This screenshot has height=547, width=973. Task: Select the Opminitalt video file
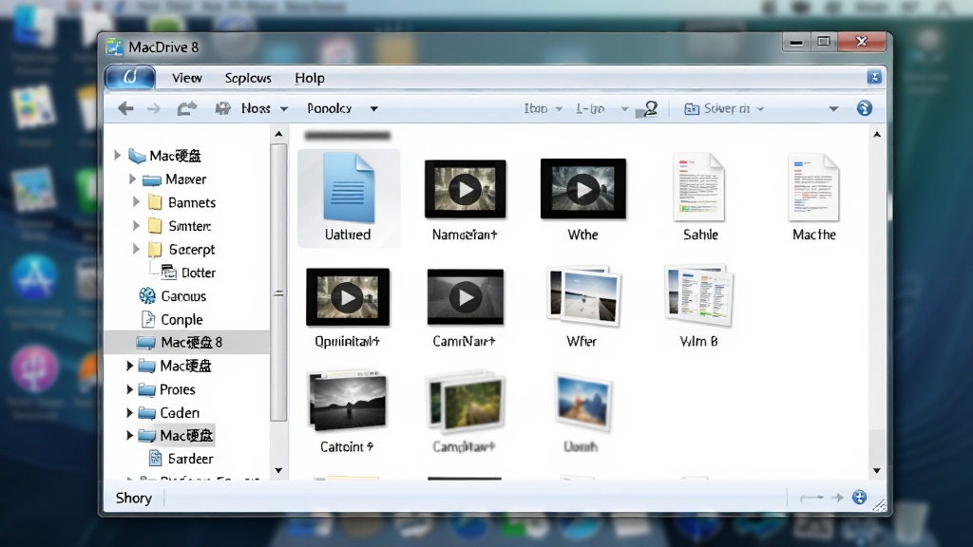(x=348, y=307)
